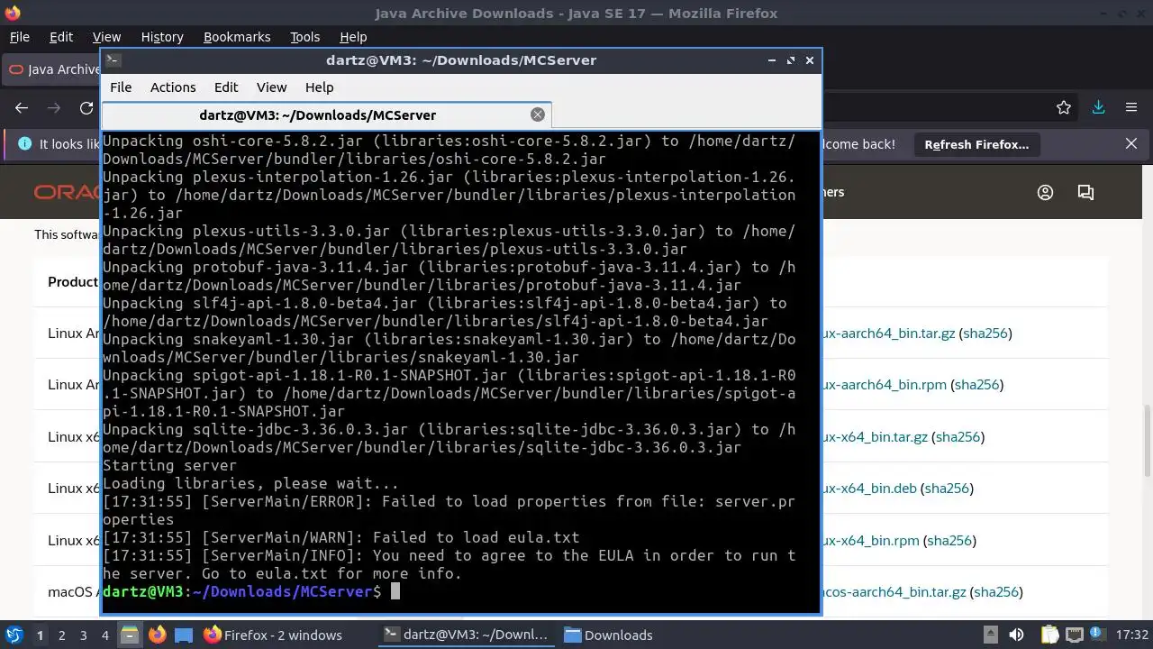Bookmark this page with star icon
The height and width of the screenshot is (649, 1153).
point(1064,108)
